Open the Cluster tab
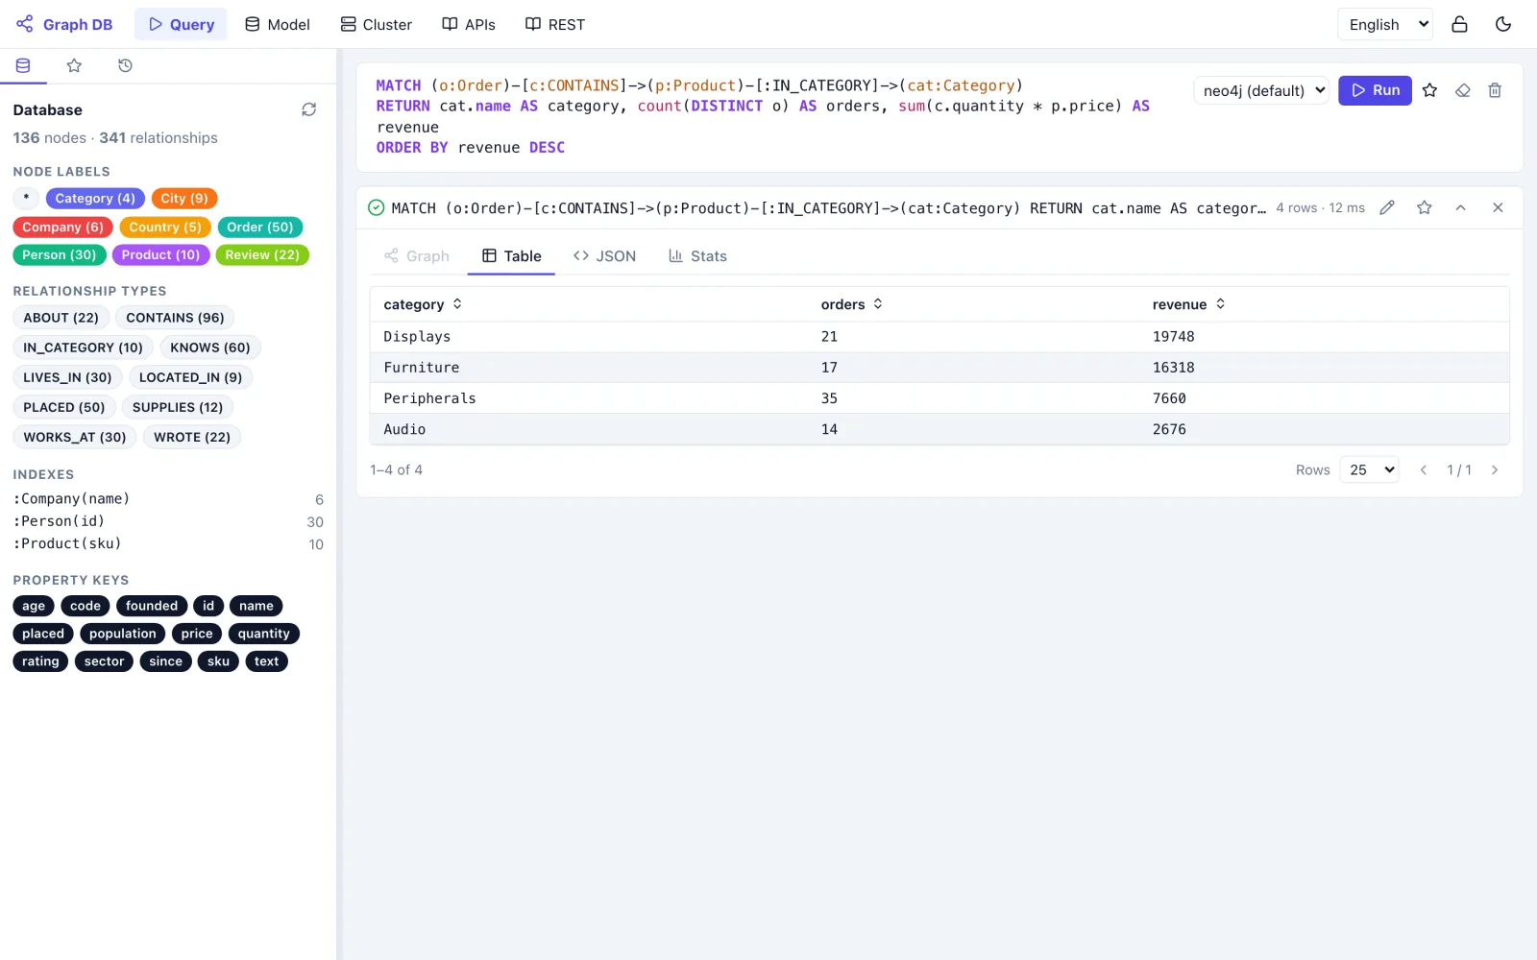1537x960 pixels. point(377,24)
